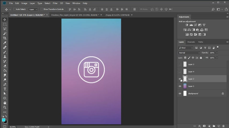Open the Auto-Select Layer dropdown
The height and width of the screenshot is (128, 229).
point(33,9)
